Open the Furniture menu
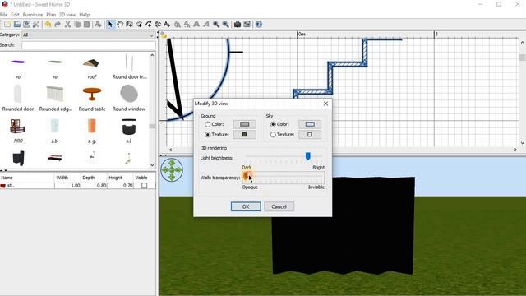This screenshot has width=526, height=296. click(x=33, y=15)
